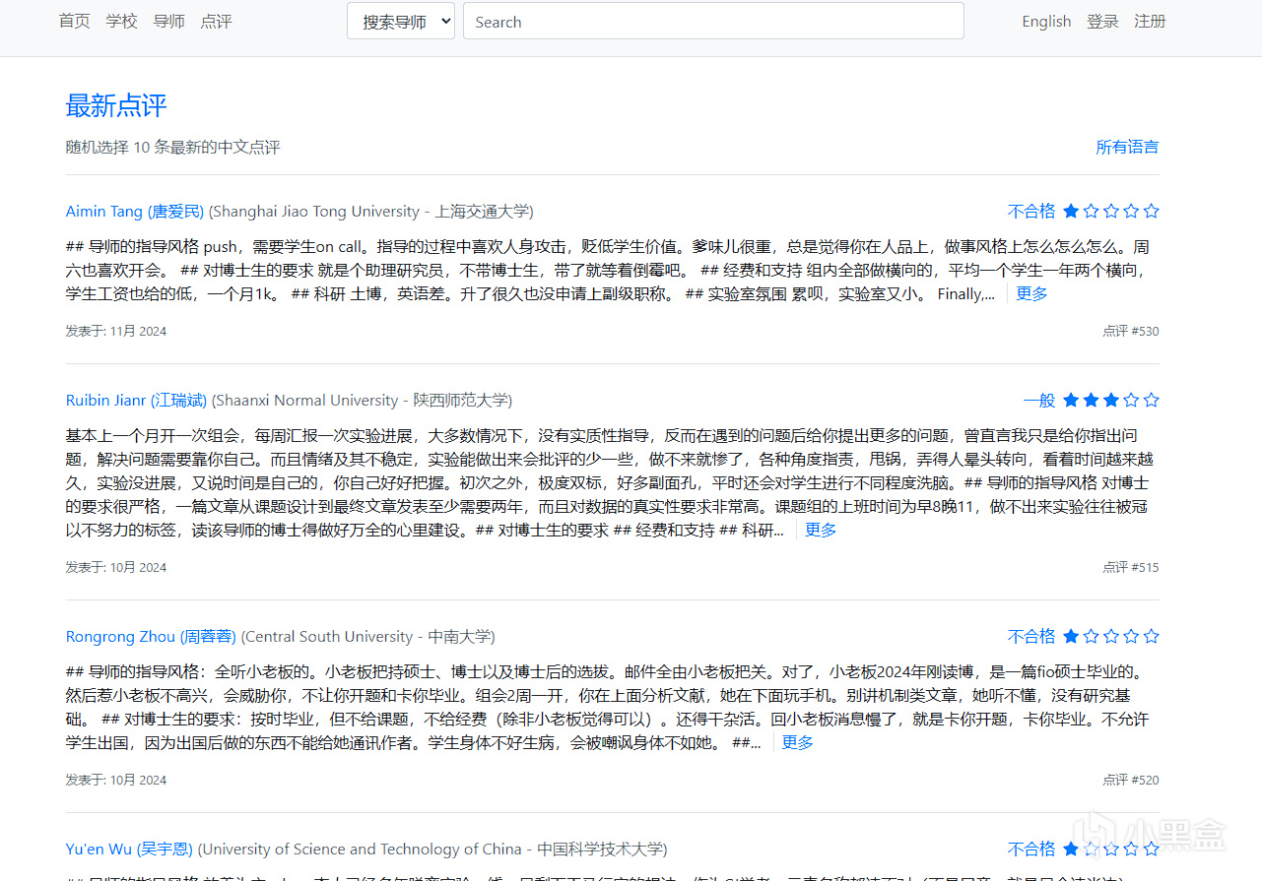Click fourth star of Aimin Tang's rating
The image size is (1262, 881).
(1131, 211)
